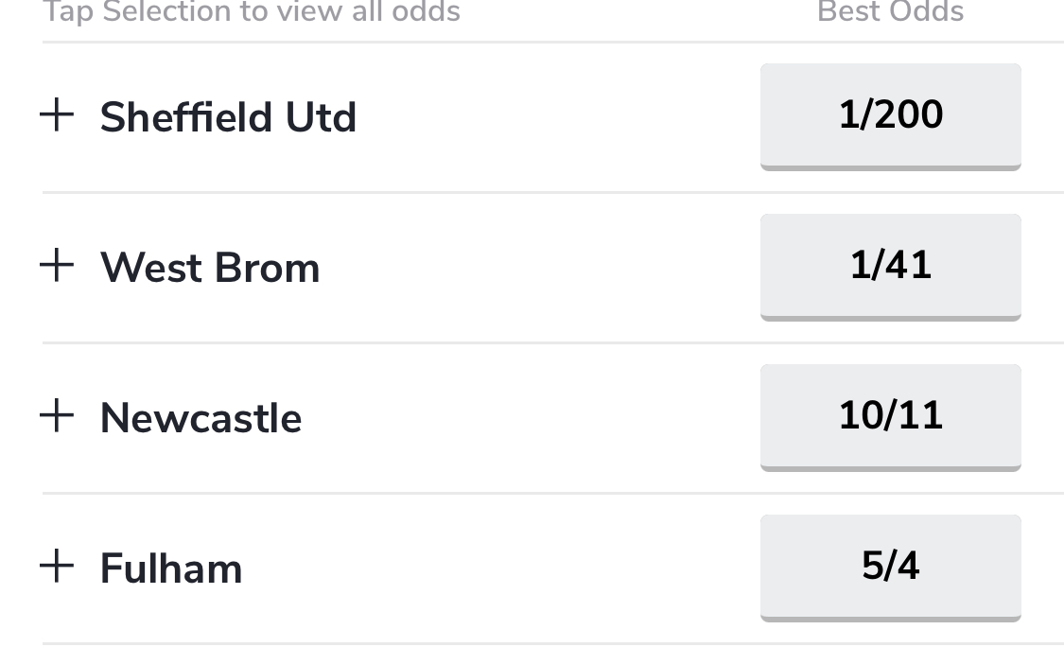
Task: Click divider line between Sheffield Utd and West Brom
Action: coord(553,193)
